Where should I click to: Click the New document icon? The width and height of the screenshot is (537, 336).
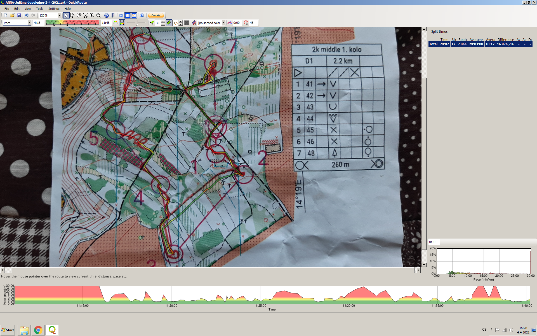6,15
